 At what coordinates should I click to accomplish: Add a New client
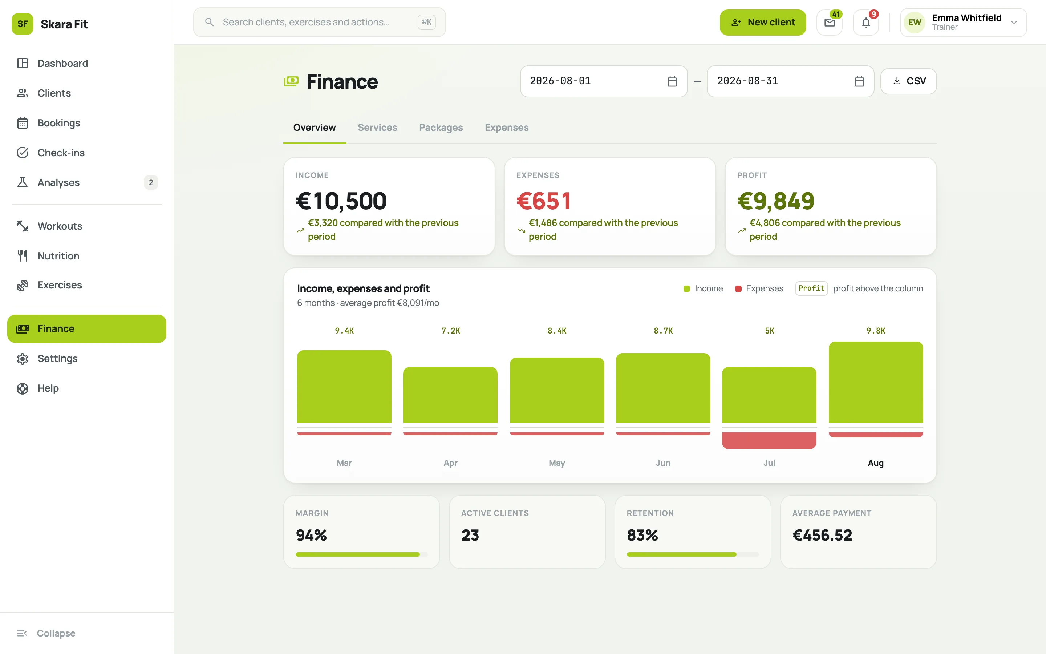click(x=762, y=23)
